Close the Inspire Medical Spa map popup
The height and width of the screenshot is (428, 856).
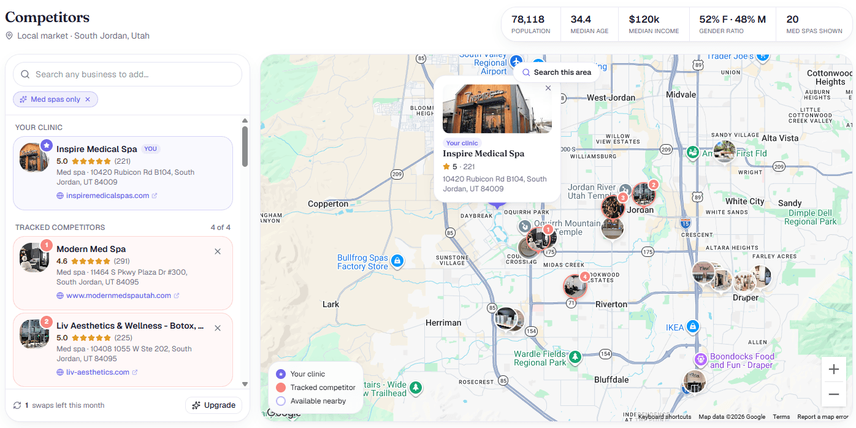pos(548,88)
